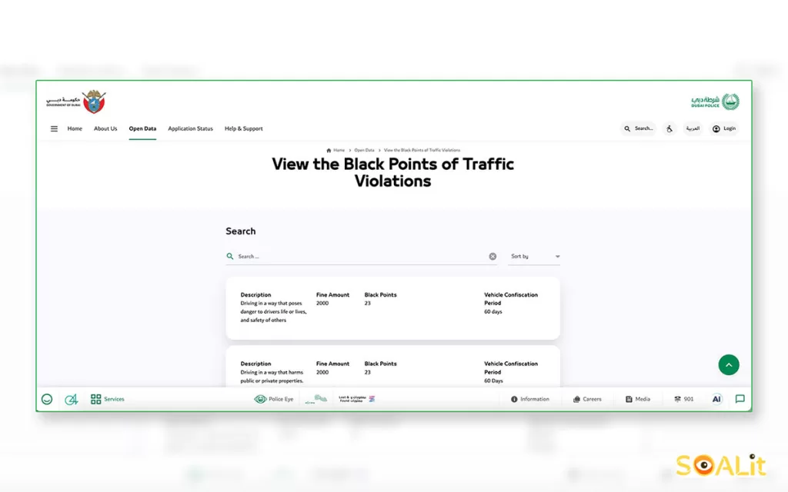Click the green scroll-to-top arrow button

(x=728, y=365)
